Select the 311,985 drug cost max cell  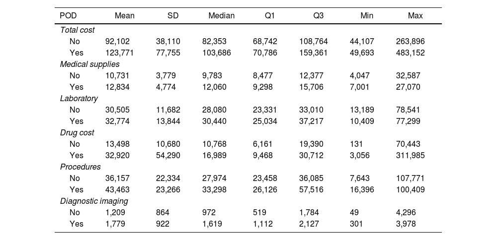tap(410, 155)
